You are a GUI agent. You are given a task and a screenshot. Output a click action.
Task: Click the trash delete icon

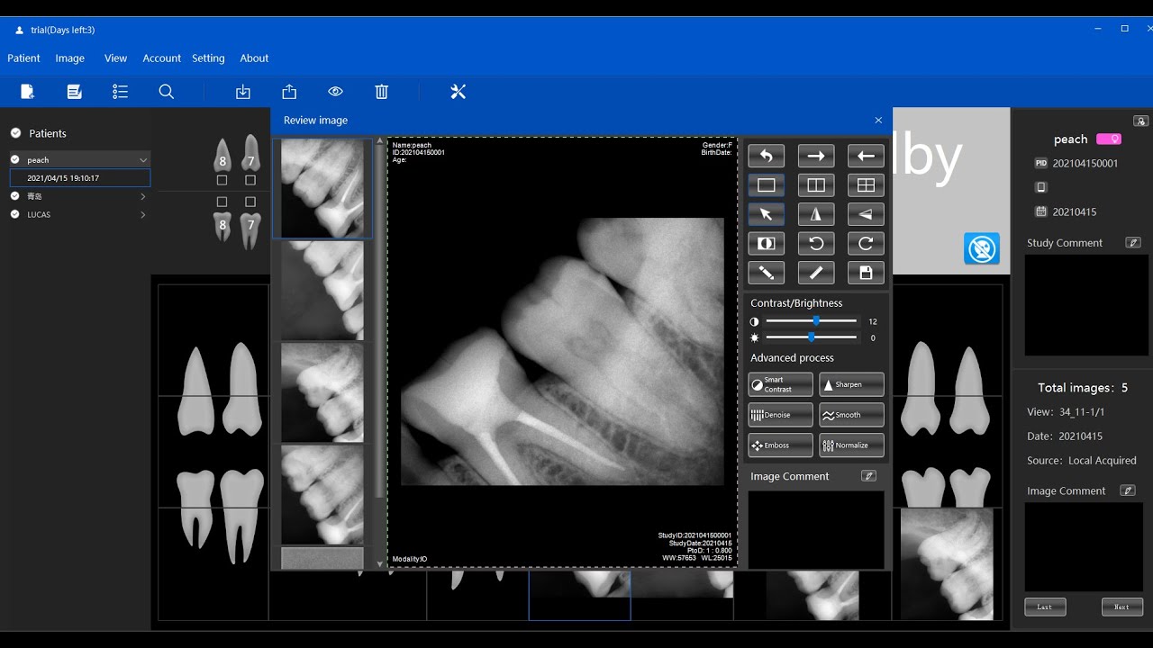[x=382, y=92]
